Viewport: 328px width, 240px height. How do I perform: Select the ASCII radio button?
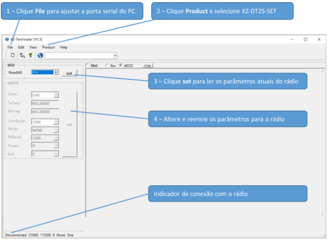(x=121, y=65)
